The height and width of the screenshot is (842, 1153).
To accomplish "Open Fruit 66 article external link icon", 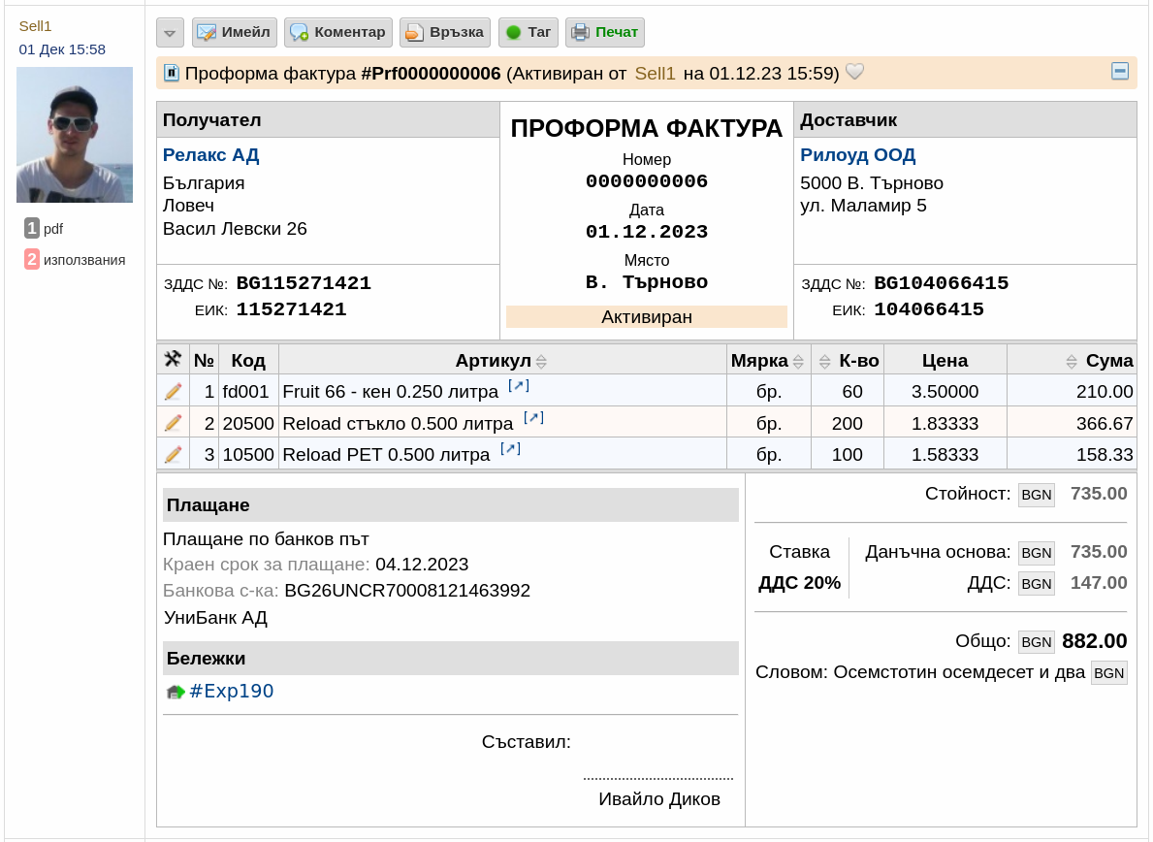I will (x=519, y=385).
